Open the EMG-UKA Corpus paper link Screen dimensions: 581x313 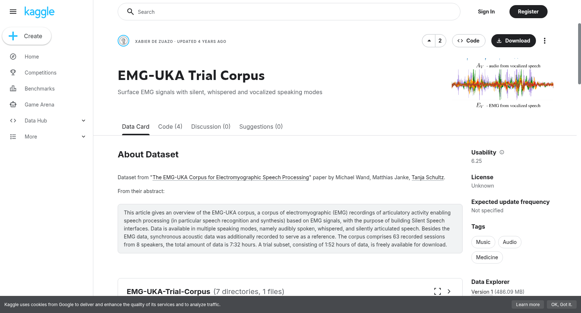pyautogui.click(x=231, y=177)
